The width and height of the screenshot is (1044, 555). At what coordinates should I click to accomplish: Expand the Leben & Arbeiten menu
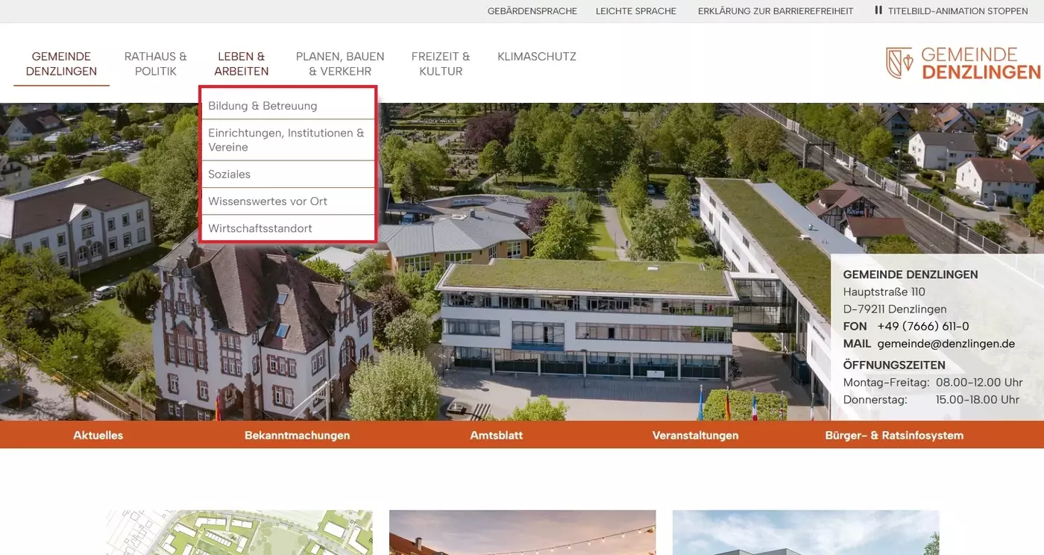click(x=241, y=63)
